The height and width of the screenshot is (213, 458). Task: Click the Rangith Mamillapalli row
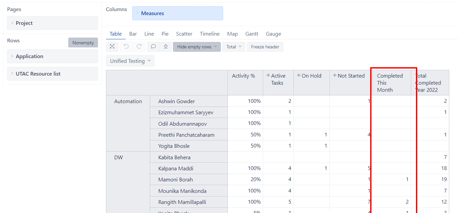[x=189, y=202]
